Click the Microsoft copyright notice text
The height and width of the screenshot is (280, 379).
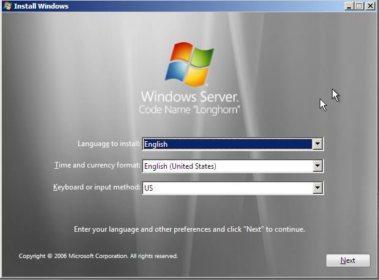point(98,256)
